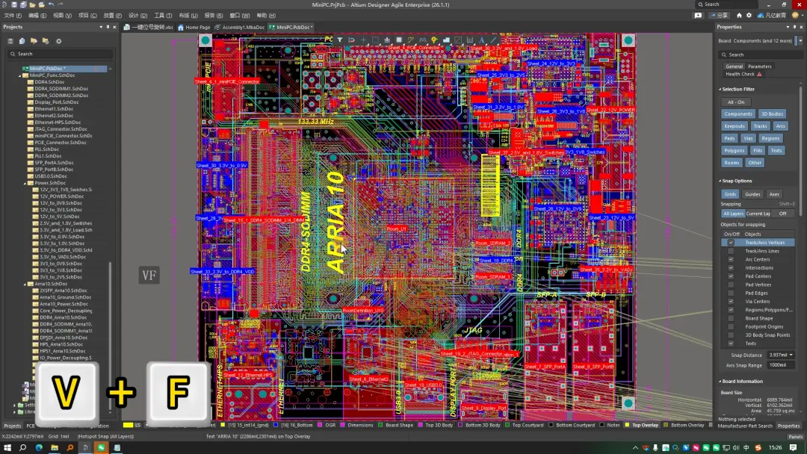Switch to the Home Page tab

pyautogui.click(x=194, y=27)
